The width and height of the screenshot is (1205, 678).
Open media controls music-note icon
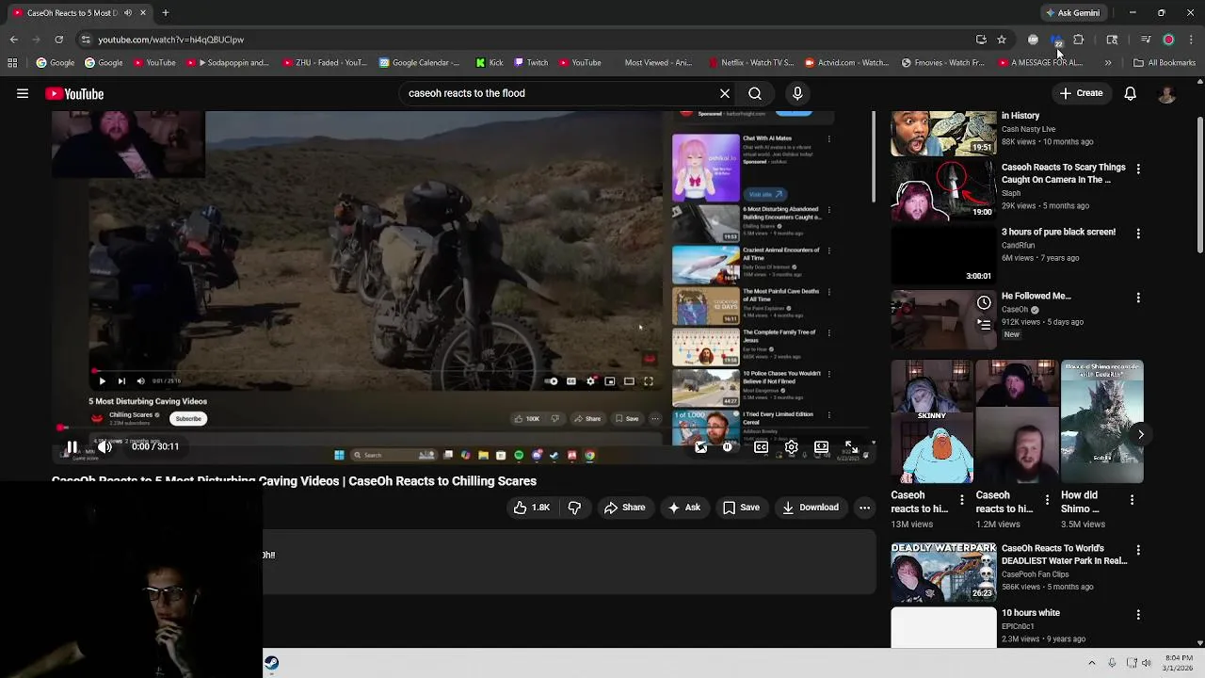[x=1146, y=40]
